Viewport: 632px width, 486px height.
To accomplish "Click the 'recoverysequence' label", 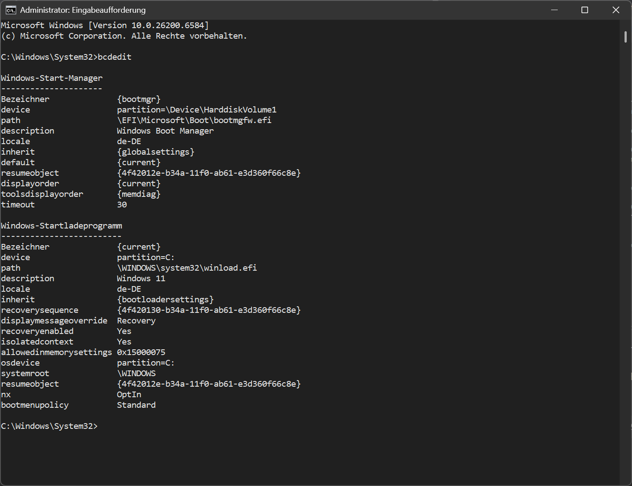I will (x=40, y=310).
